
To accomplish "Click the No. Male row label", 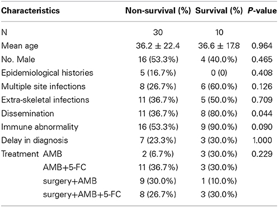I will tap(18, 60).
